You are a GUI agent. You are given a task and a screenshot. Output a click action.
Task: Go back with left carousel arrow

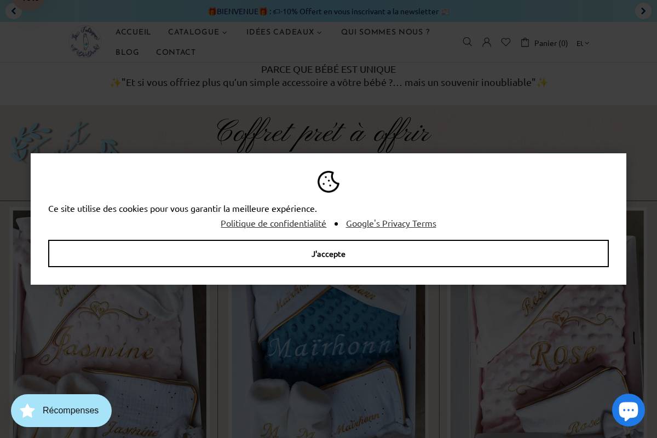coord(14,11)
